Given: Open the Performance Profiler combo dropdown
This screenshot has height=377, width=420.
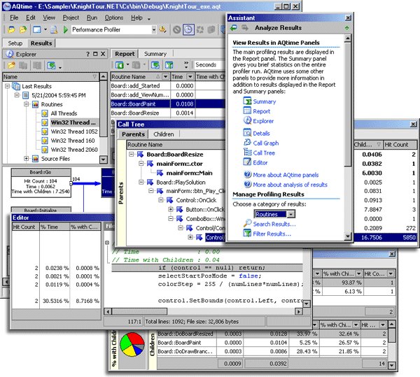Looking at the screenshot, I should [x=154, y=29].
